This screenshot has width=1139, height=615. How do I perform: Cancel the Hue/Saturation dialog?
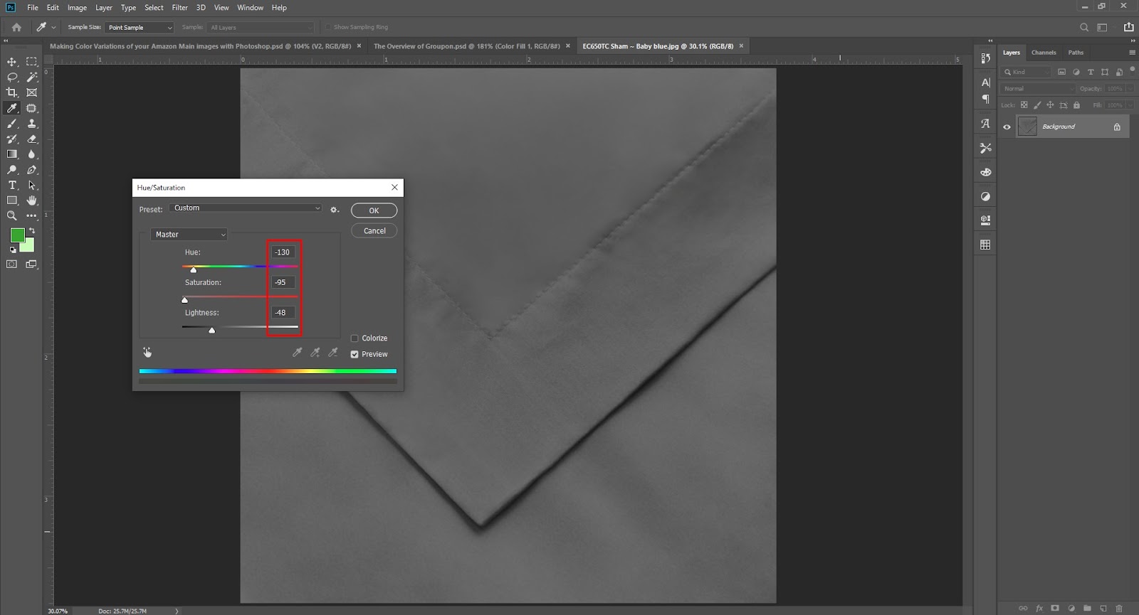pos(374,231)
